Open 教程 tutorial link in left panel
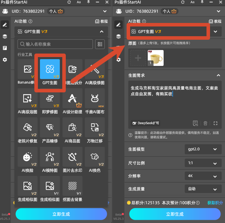This screenshot has width=225, height=223. pyautogui.click(x=101, y=21)
